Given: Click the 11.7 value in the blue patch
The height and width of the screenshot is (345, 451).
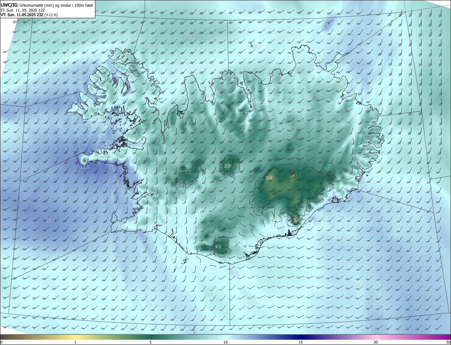Looking at the screenshot, I should [328, 24].
